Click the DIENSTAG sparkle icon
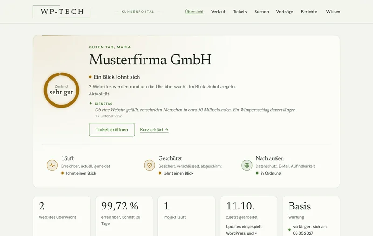Image resolution: width=373 pixels, height=236 pixels. [x=90, y=103]
